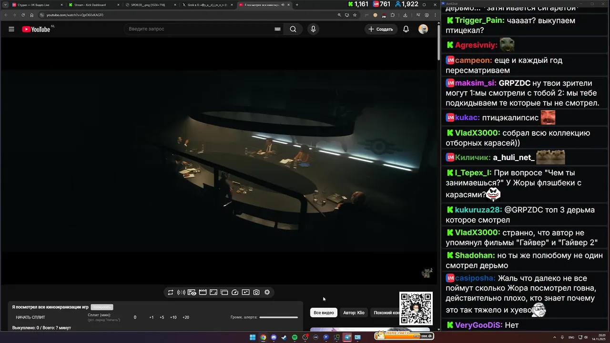
Task: Click ENG language indicator in the tray
Action: point(571,337)
